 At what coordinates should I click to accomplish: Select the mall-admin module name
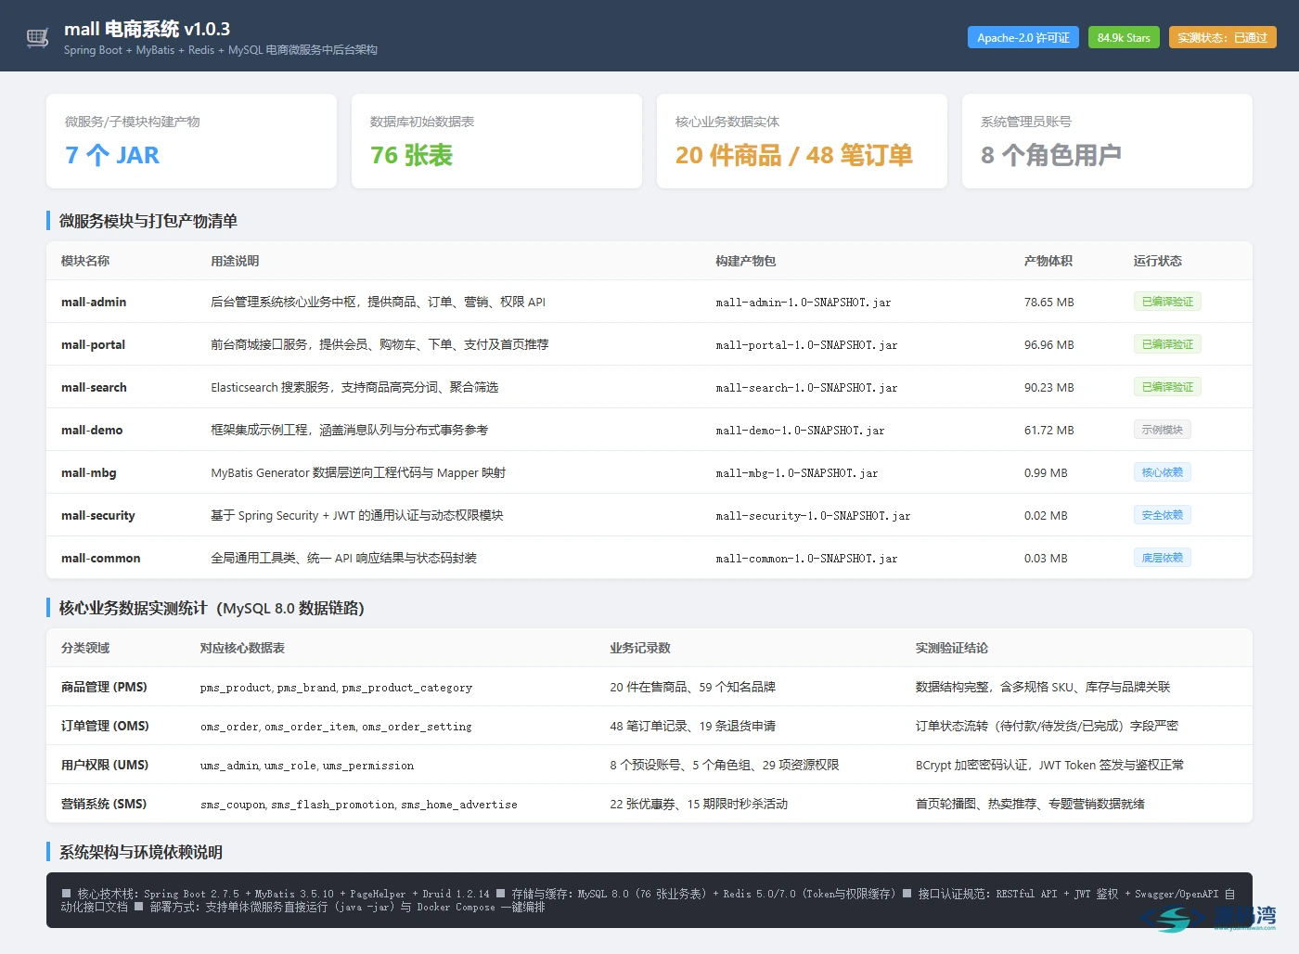pyautogui.click(x=94, y=302)
